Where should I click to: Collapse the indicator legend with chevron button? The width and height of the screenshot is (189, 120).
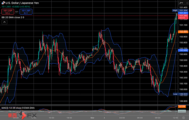(x=5, y=22)
